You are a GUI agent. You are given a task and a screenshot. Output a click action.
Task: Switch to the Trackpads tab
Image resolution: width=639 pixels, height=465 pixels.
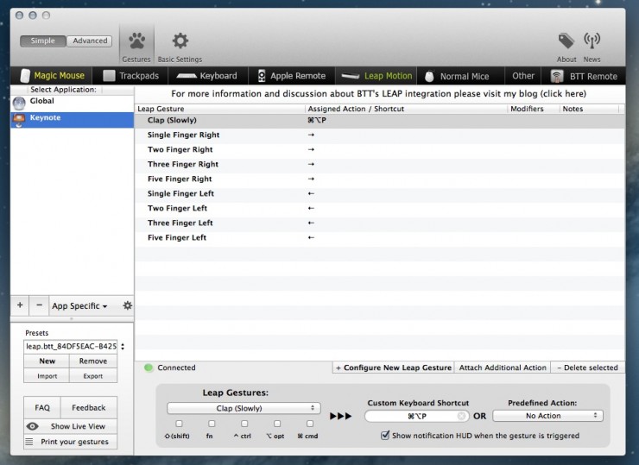pos(130,76)
